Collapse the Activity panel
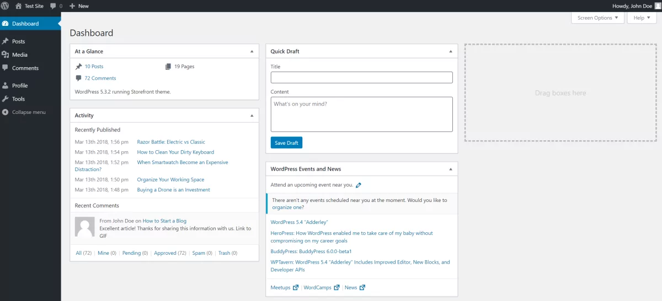The image size is (662, 301). pyautogui.click(x=252, y=116)
